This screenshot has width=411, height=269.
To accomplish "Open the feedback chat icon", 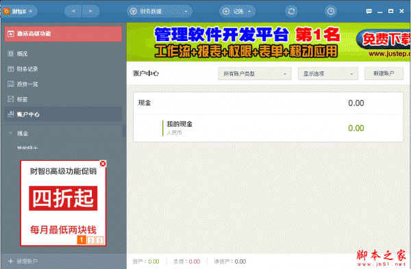I will [x=369, y=11].
